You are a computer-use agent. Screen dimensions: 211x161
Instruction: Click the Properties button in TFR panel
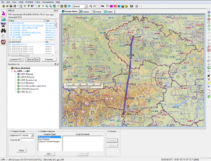(49, 60)
